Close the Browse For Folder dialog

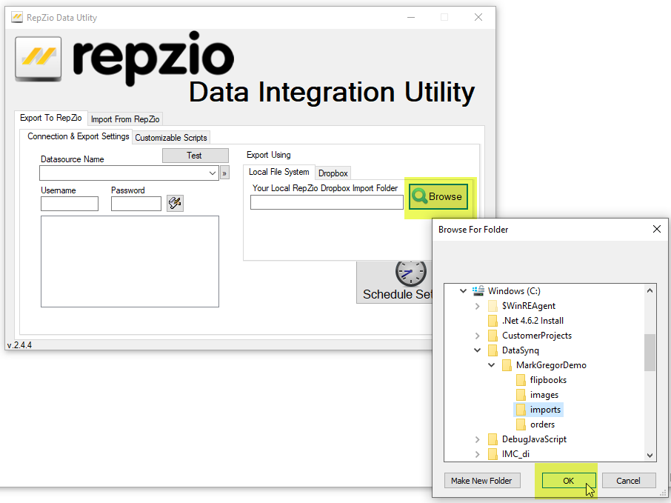[x=657, y=230]
